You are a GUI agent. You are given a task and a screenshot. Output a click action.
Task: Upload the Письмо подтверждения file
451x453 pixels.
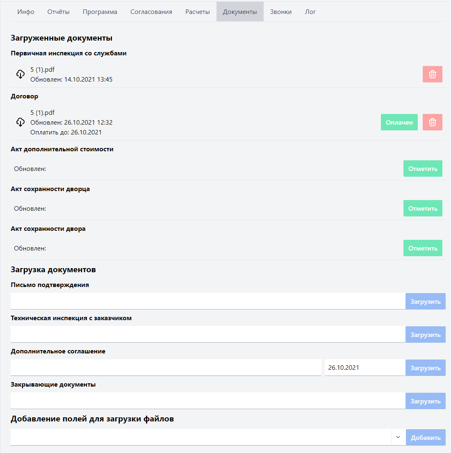tap(425, 301)
